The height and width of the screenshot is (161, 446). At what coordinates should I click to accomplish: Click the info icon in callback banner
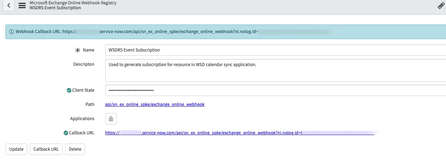click(x=12, y=32)
